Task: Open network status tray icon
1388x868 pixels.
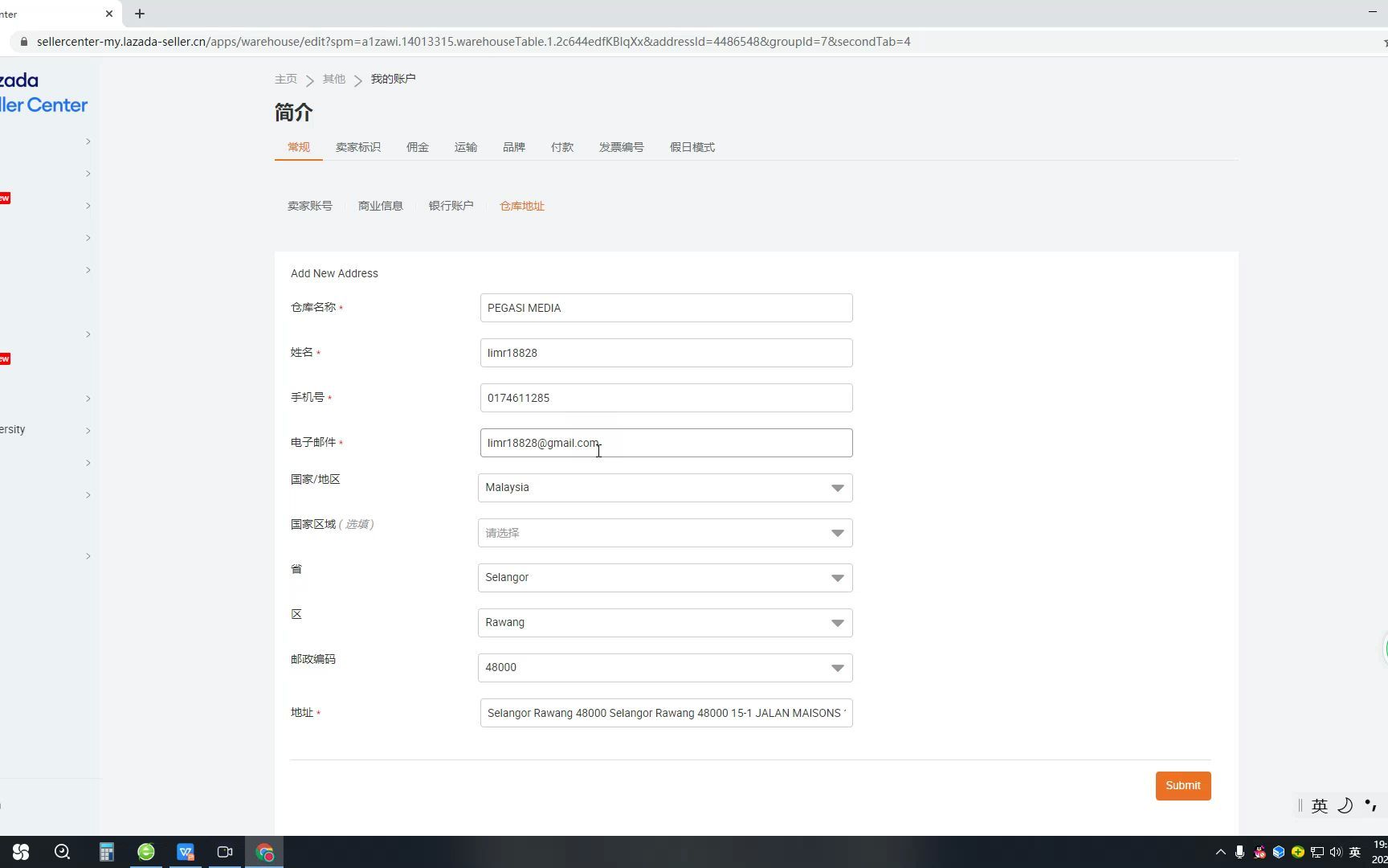Action: coord(1317,852)
